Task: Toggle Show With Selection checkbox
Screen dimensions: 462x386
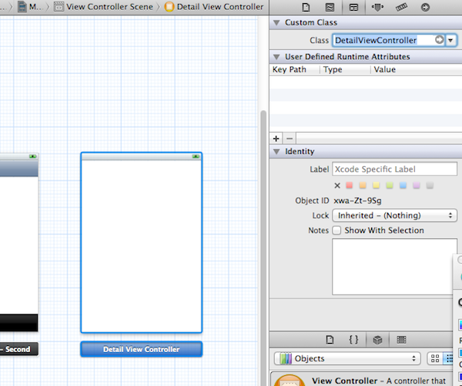Action: [x=336, y=230]
